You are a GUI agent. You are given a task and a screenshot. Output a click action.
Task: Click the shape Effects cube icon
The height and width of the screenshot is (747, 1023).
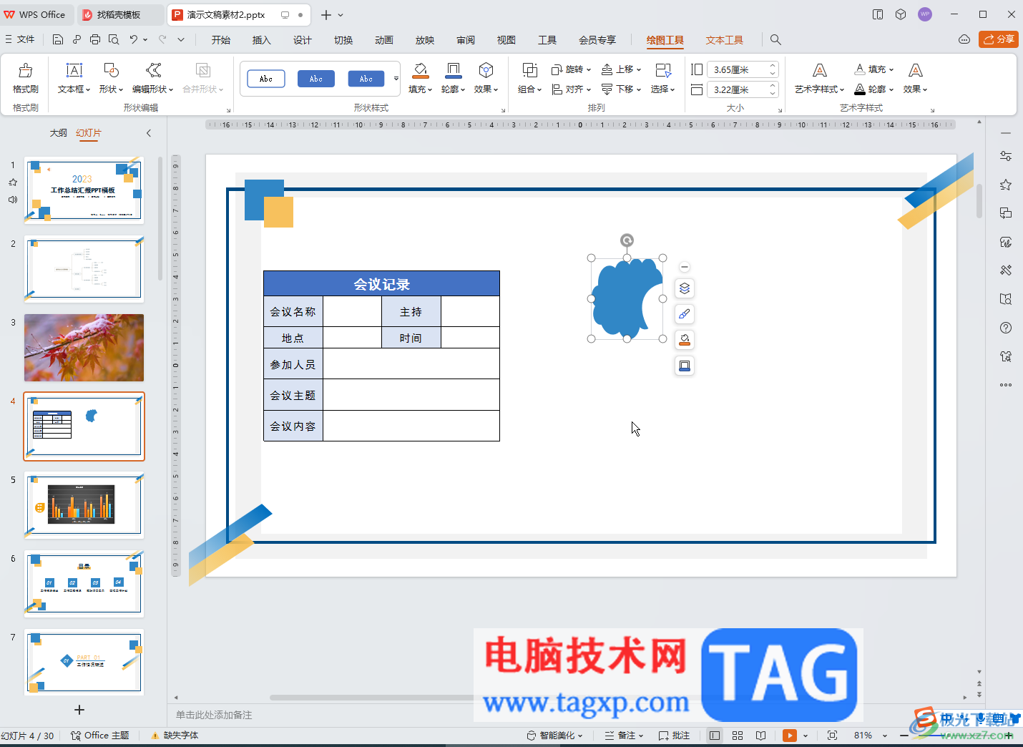tap(486, 70)
